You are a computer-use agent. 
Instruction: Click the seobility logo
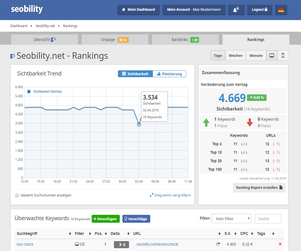click(27, 9)
